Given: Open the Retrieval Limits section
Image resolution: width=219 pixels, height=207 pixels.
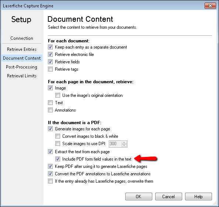Looking at the screenshot, I should point(22,76).
